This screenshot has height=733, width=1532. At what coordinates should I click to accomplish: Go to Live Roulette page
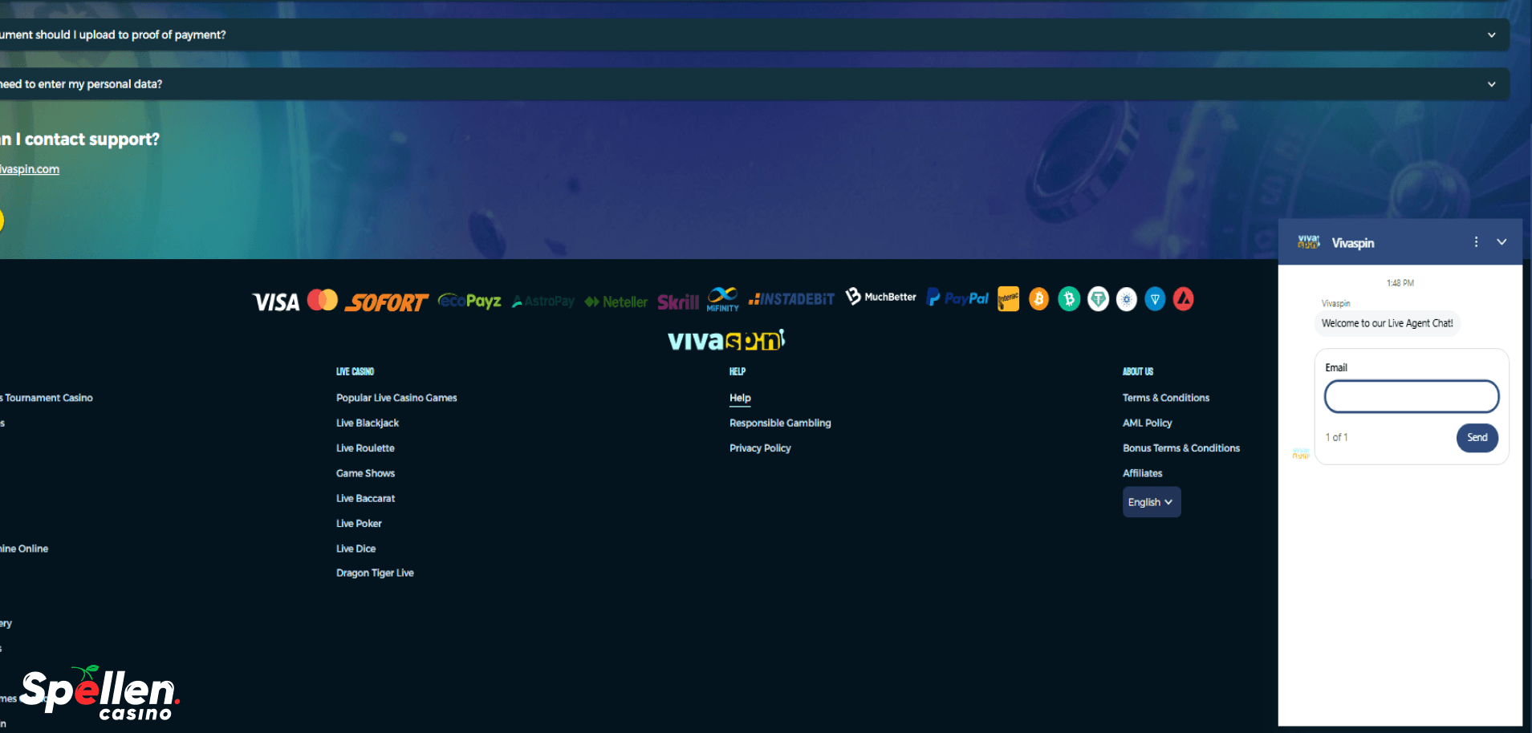pos(365,448)
